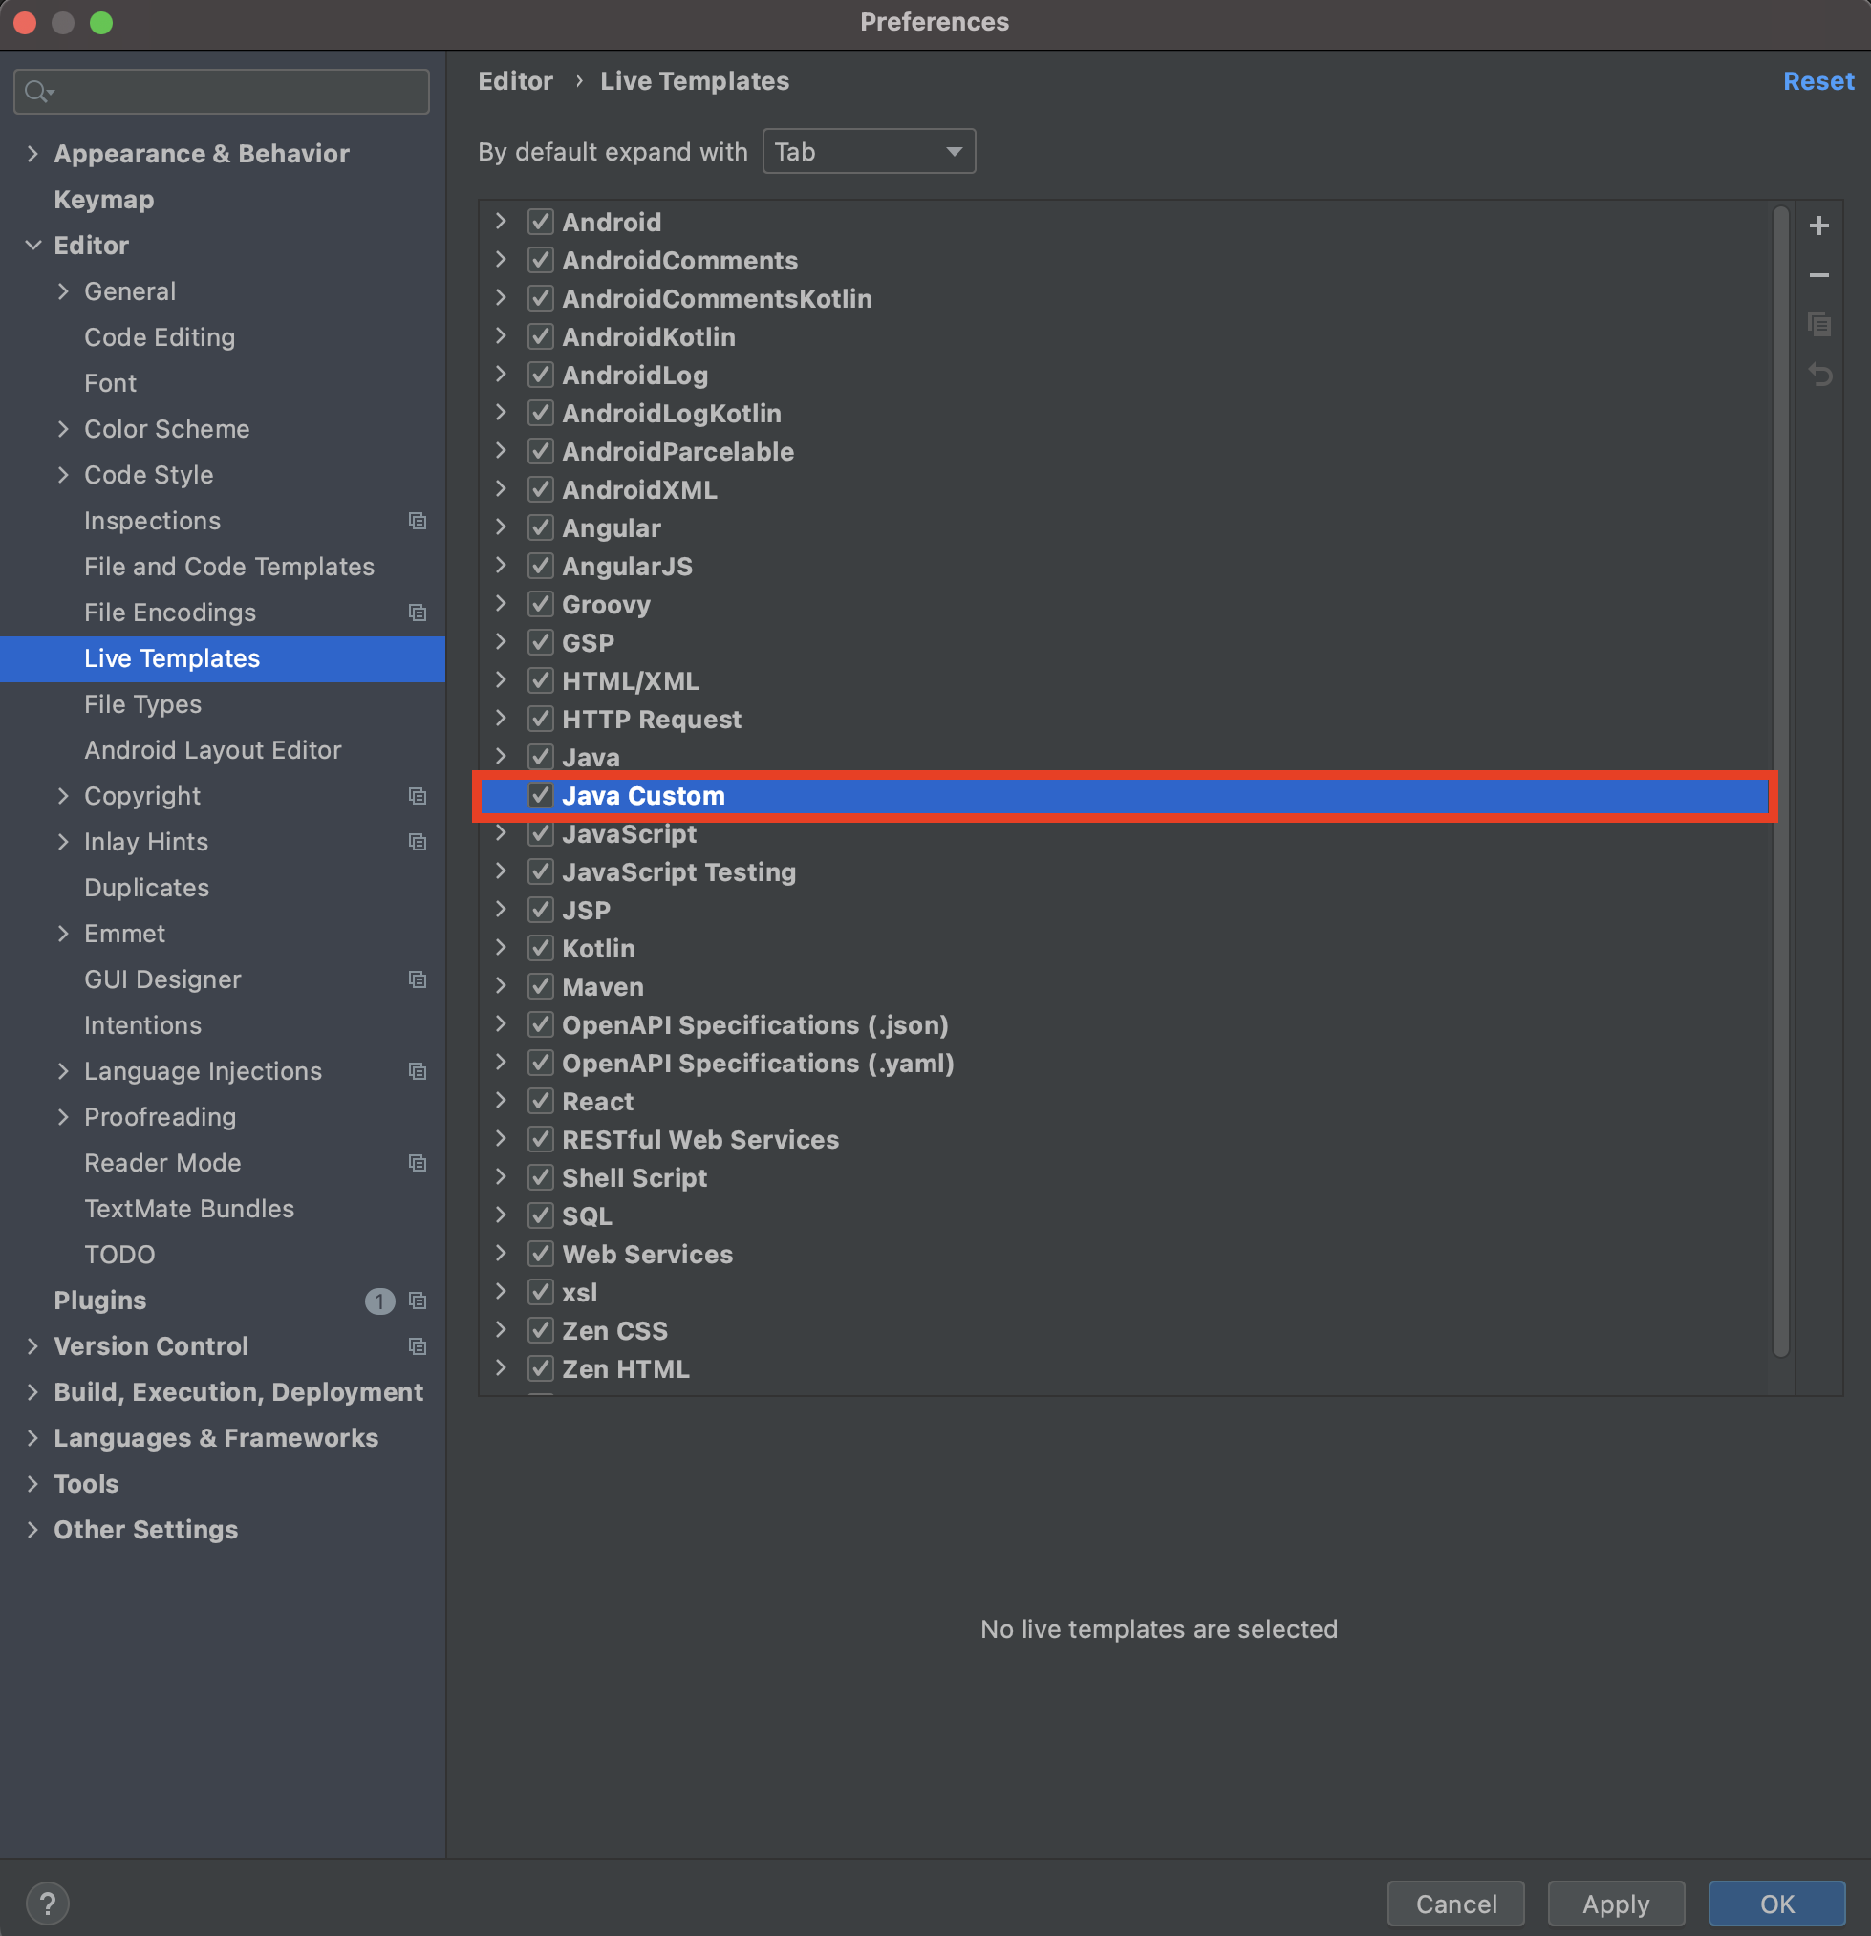The height and width of the screenshot is (1936, 1871).
Task: Open File and Code Templates page
Action: (229, 567)
